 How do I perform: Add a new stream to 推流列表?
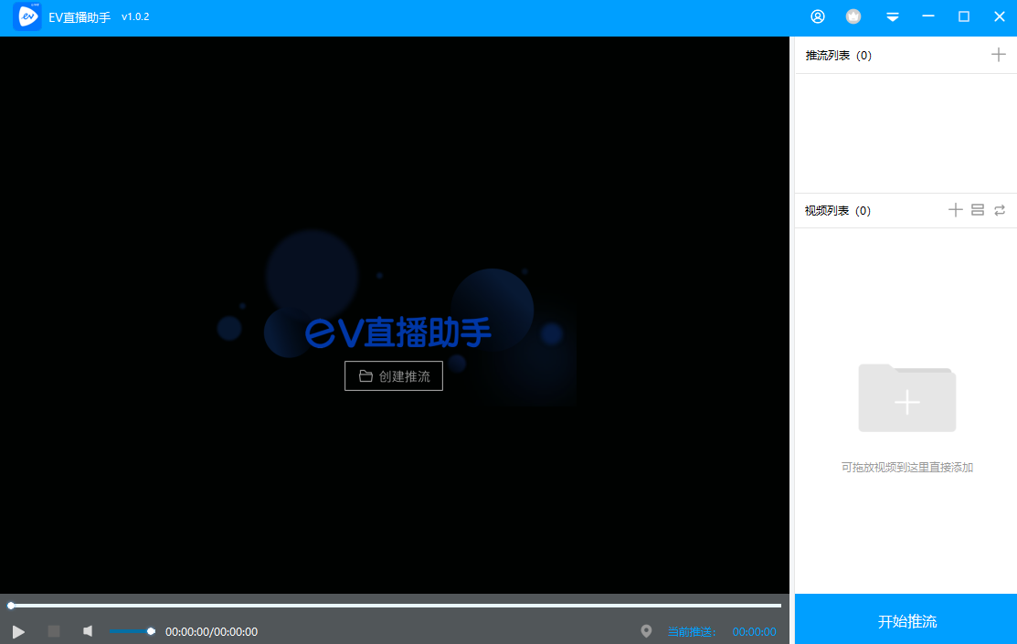pyautogui.click(x=998, y=55)
